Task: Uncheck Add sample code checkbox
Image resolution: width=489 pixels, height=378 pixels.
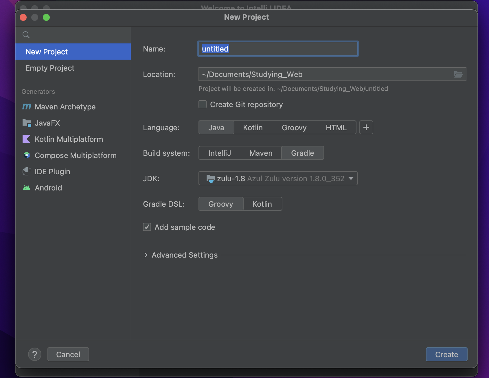Action: 147,227
